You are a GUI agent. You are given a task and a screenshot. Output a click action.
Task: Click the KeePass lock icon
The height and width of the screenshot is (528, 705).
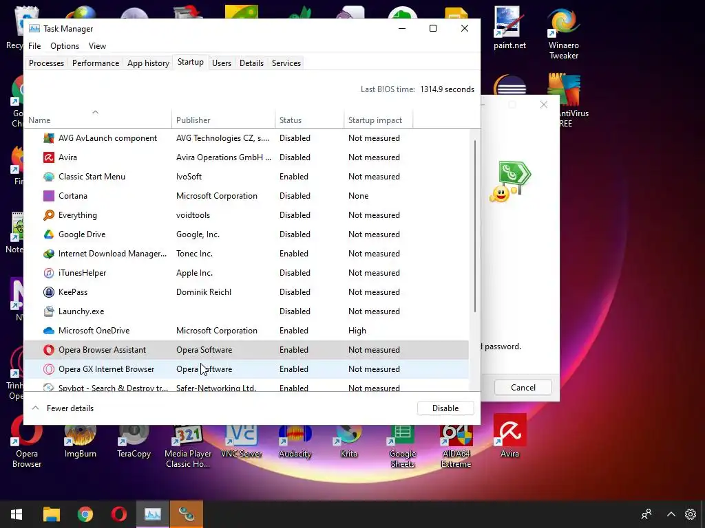click(49, 292)
